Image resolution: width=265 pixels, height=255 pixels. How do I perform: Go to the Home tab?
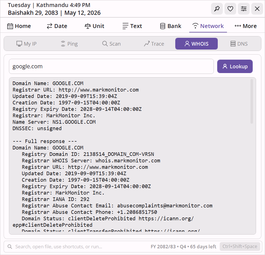19,26
